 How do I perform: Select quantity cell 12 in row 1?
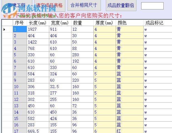point(82,29)
